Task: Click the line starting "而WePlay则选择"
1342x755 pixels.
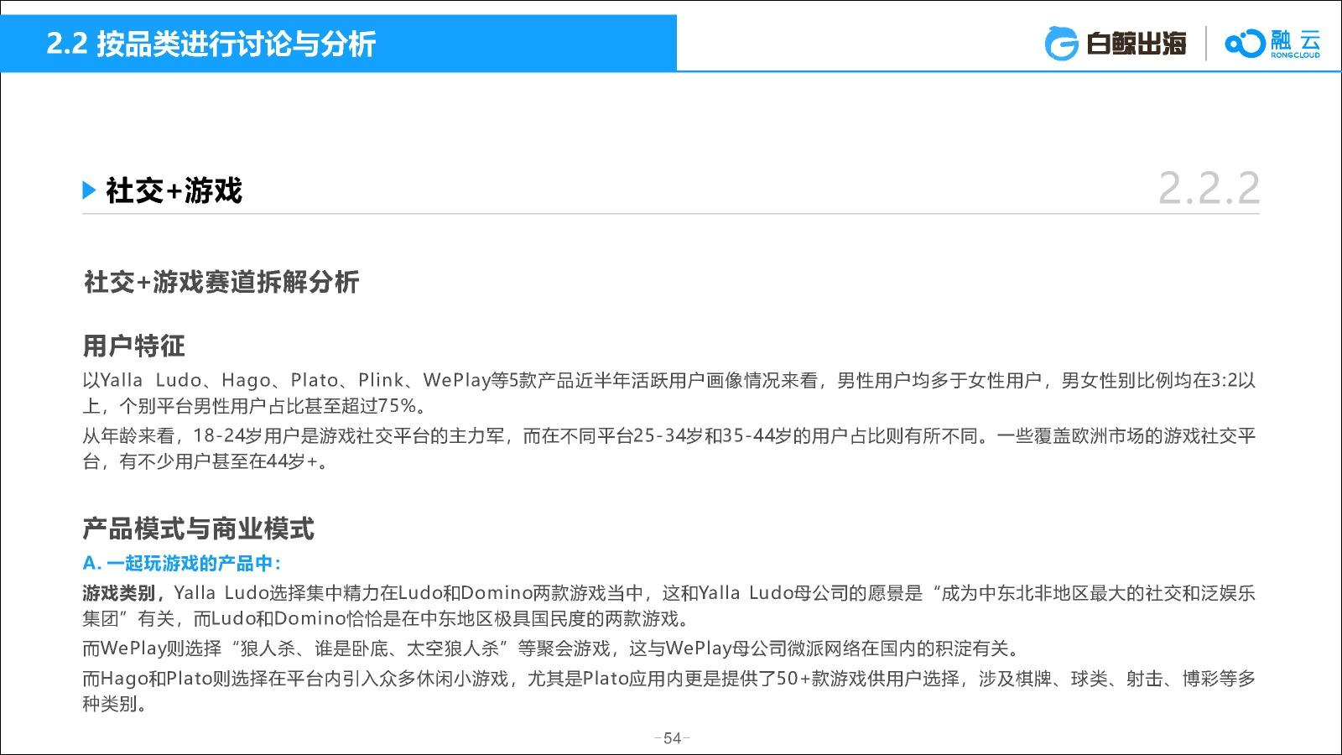Action: (552, 648)
